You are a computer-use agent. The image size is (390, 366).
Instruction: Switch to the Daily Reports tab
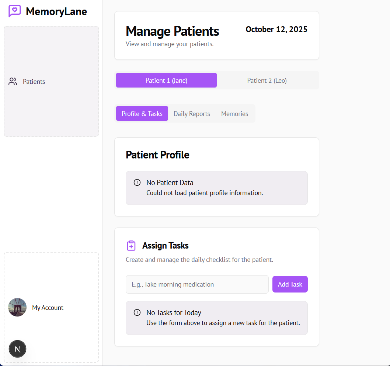pyautogui.click(x=192, y=113)
